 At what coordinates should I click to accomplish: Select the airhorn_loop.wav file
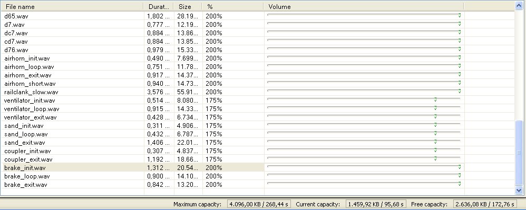tap(29, 67)
